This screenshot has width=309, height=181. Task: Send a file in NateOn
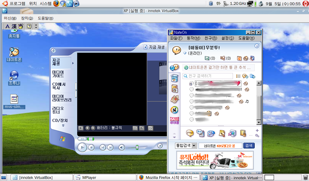[243, 133]
